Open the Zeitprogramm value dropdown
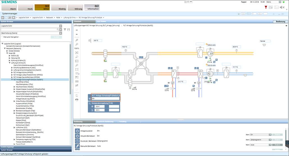289x156 pixels. (270, 140)
